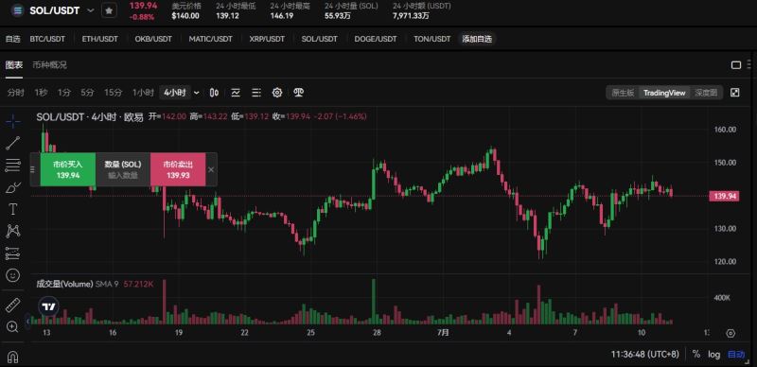Open chart settings gear icon
Screen dimensions: 757x367
click(x=277, y=93)
